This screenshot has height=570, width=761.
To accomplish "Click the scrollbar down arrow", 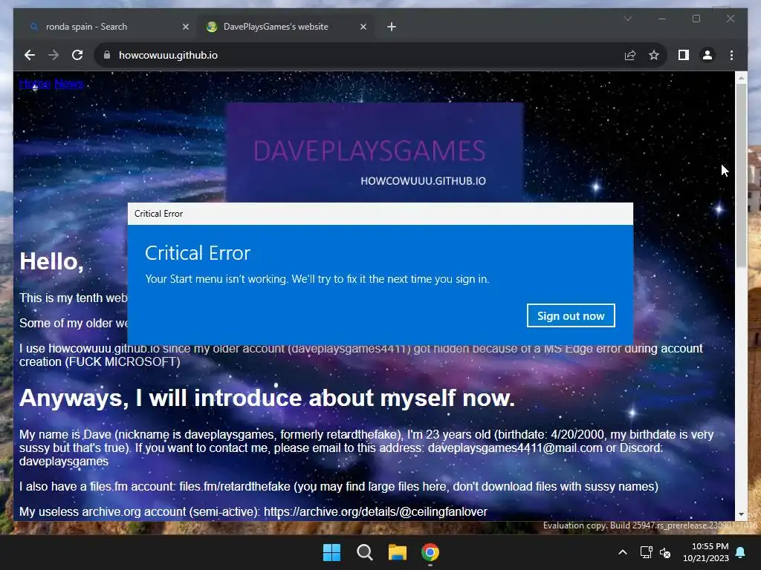I will point(741,514).
